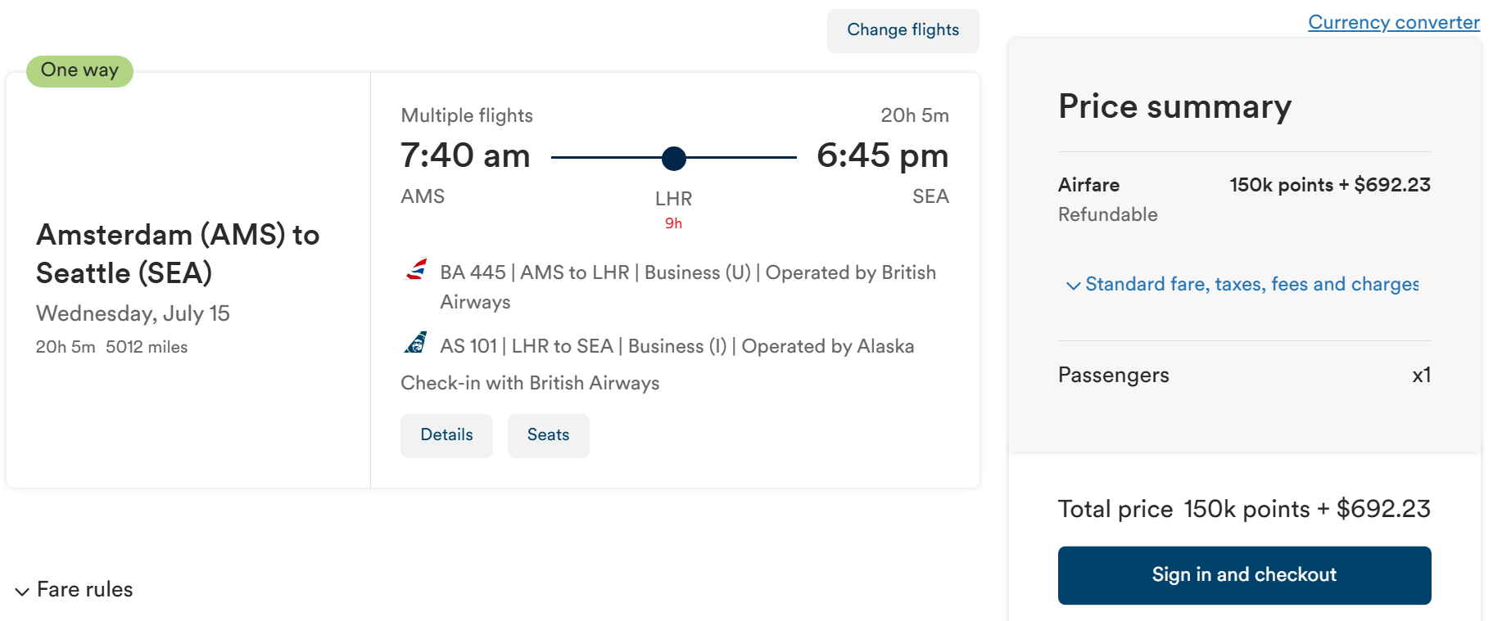
Task: Click the 7:40 am departure time
Action: point(465,155)
